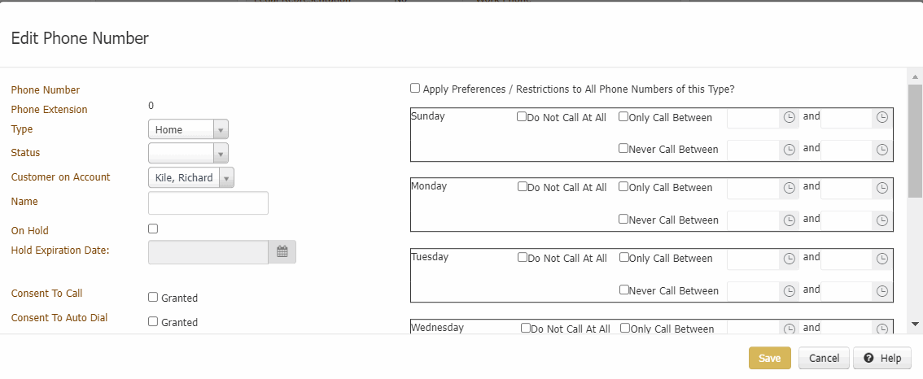The height and width of the screenshot is (379, 923).
Task: Click the Cancel button
Action: 824,359
